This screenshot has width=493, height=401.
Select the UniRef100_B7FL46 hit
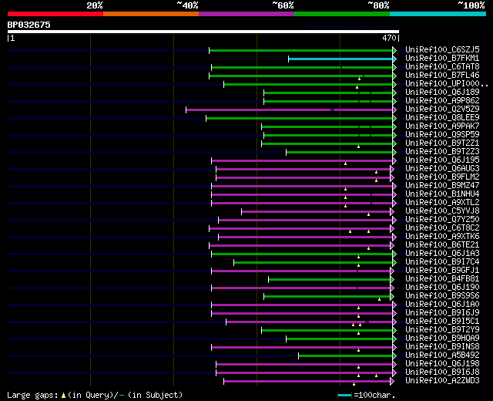[442, 76]
